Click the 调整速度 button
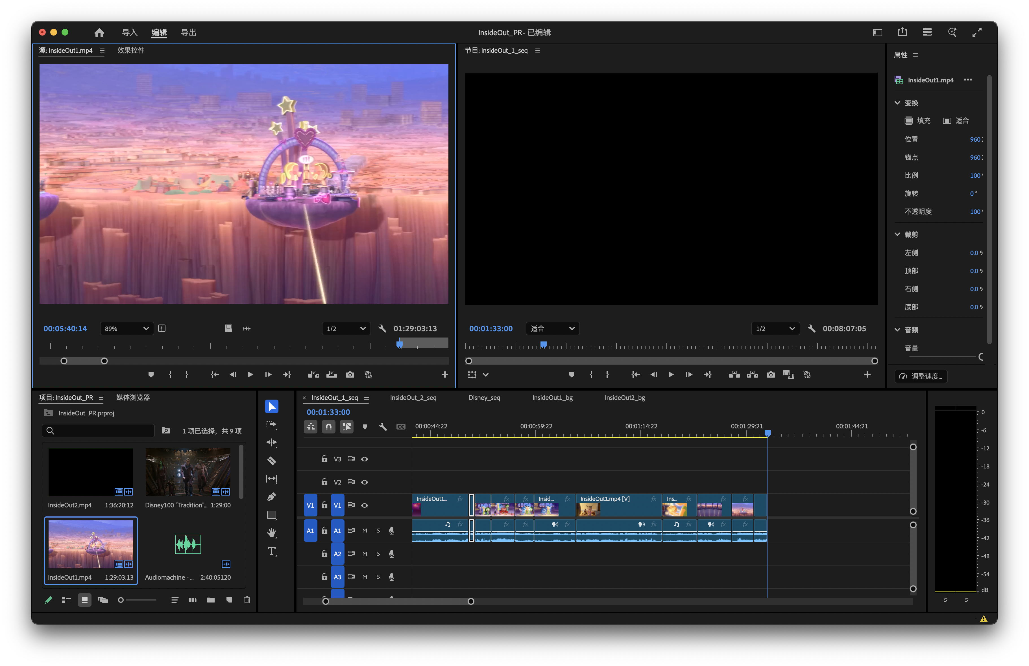 (921, 376)
